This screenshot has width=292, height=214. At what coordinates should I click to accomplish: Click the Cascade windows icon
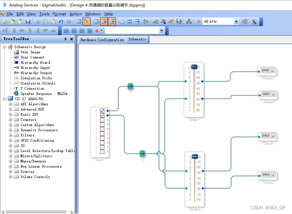pos(122,22)
